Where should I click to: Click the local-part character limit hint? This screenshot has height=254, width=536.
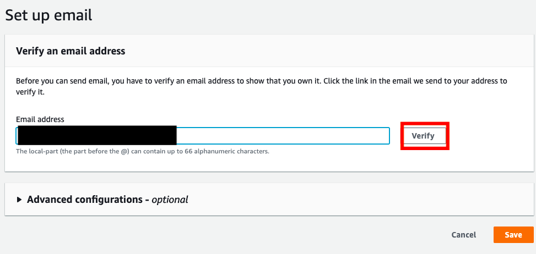(142, 151)
